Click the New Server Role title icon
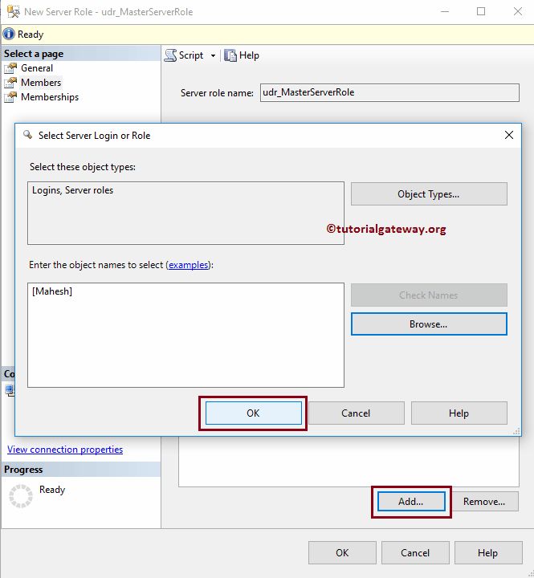Image resolution: width=534 pixels, height=578 pixels. click(x=13, y=11)
